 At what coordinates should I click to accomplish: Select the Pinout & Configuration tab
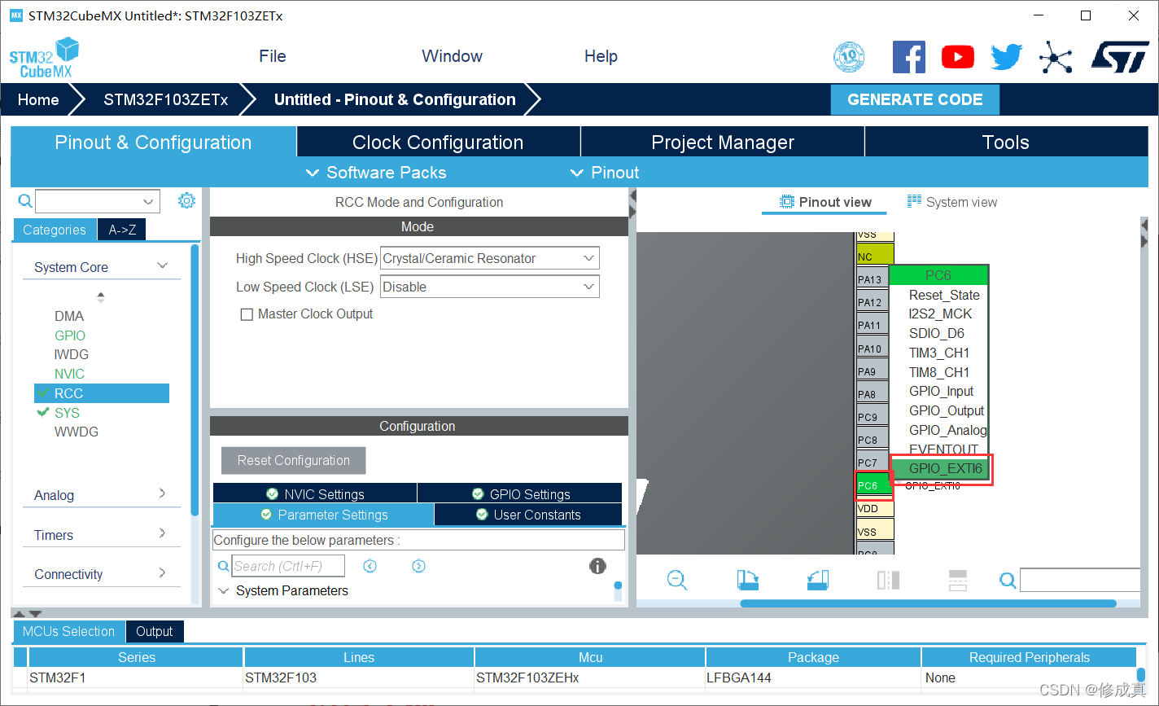pyautogui.click(x=153, y=143)
